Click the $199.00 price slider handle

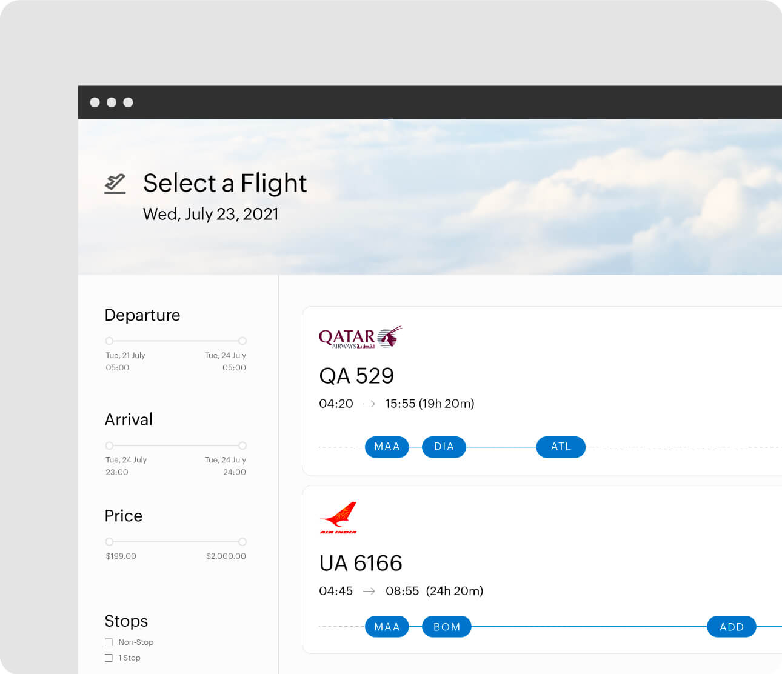tap(109, 542)
